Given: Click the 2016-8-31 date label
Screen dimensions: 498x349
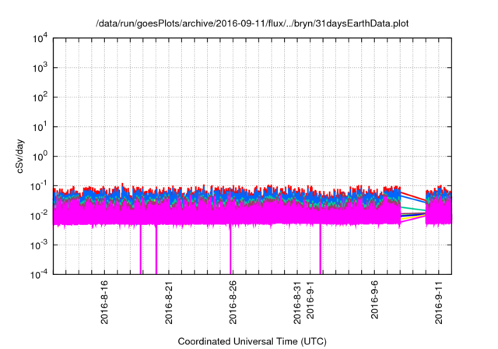Looking at the screenshot, I should coord(297,302).
